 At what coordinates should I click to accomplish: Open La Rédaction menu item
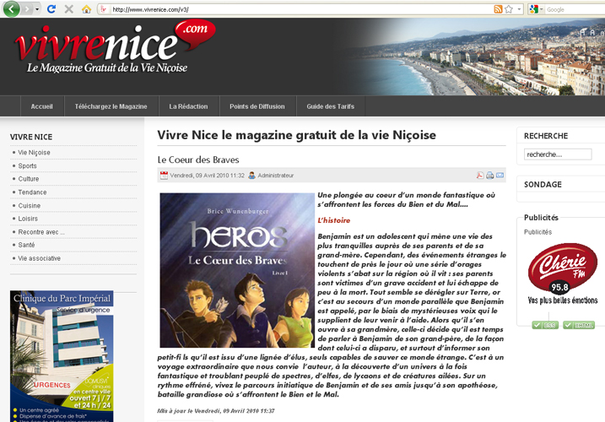pyautogui.click(x=188, y=106)
